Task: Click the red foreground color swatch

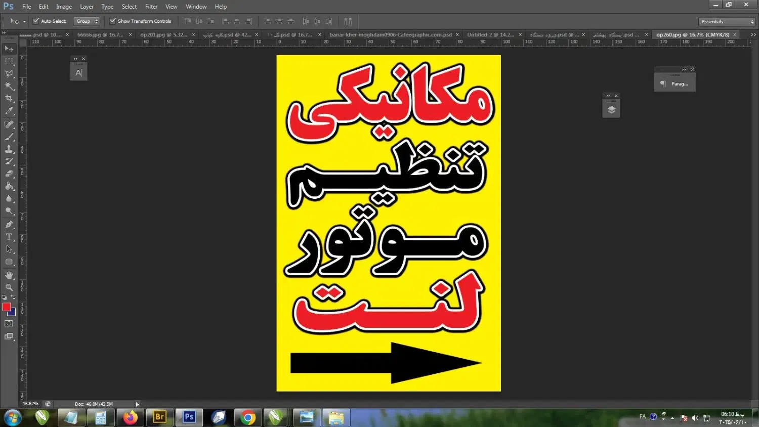Action: click(x=7, y=307)
